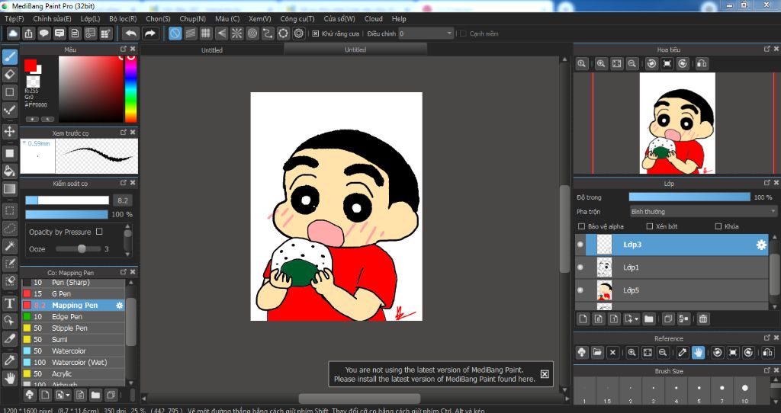This screenshot has width=781, height=413.
Task: Zoom in on the Navigator panel
Action: pos(601,64)
